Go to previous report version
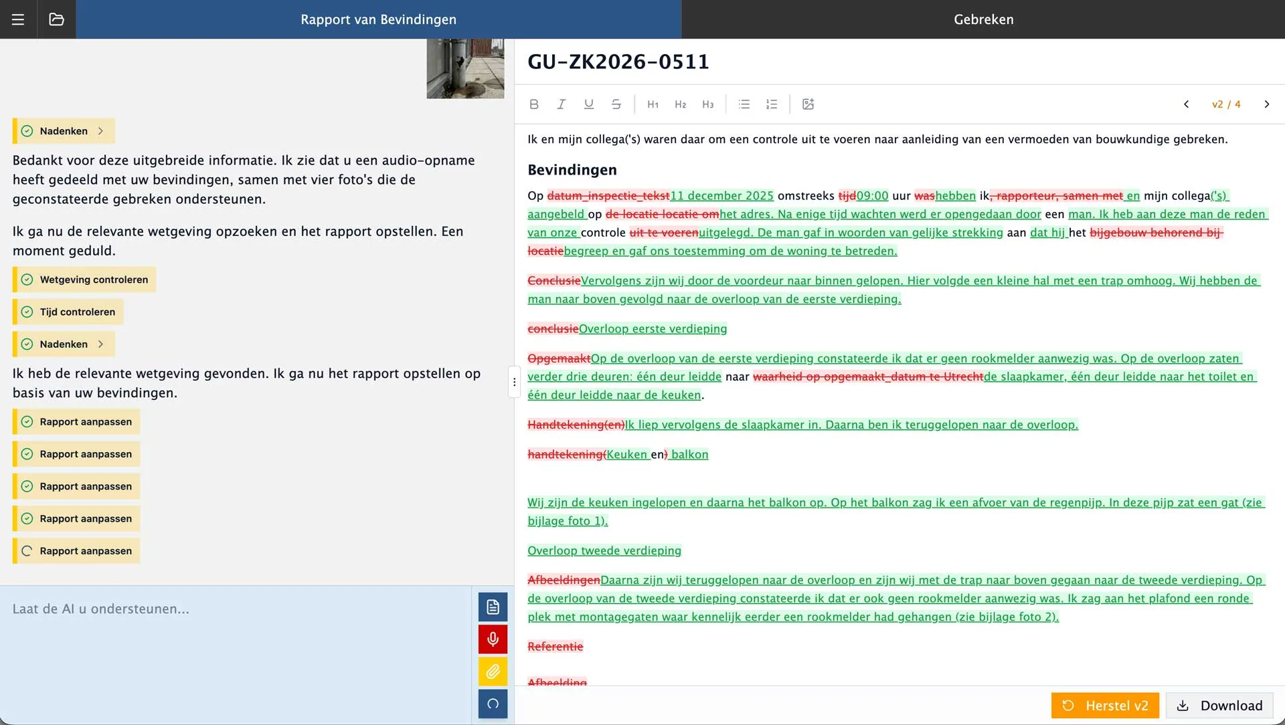 pyautogui.click(x=1186, y=104)
